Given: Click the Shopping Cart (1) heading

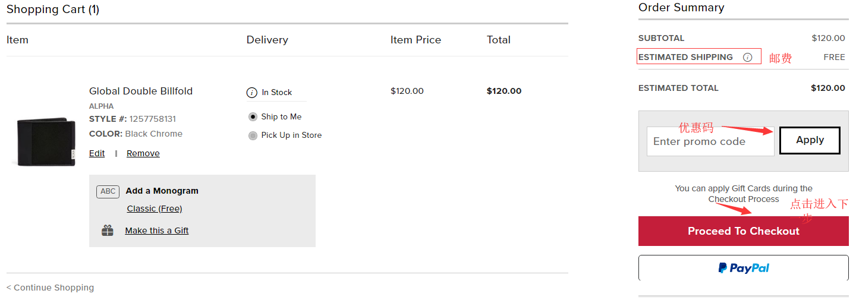Looking at the screenshot, I should (x=53, y=10).
